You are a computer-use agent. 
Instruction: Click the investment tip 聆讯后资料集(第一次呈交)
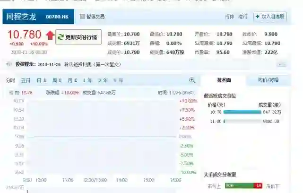(93, 64)
